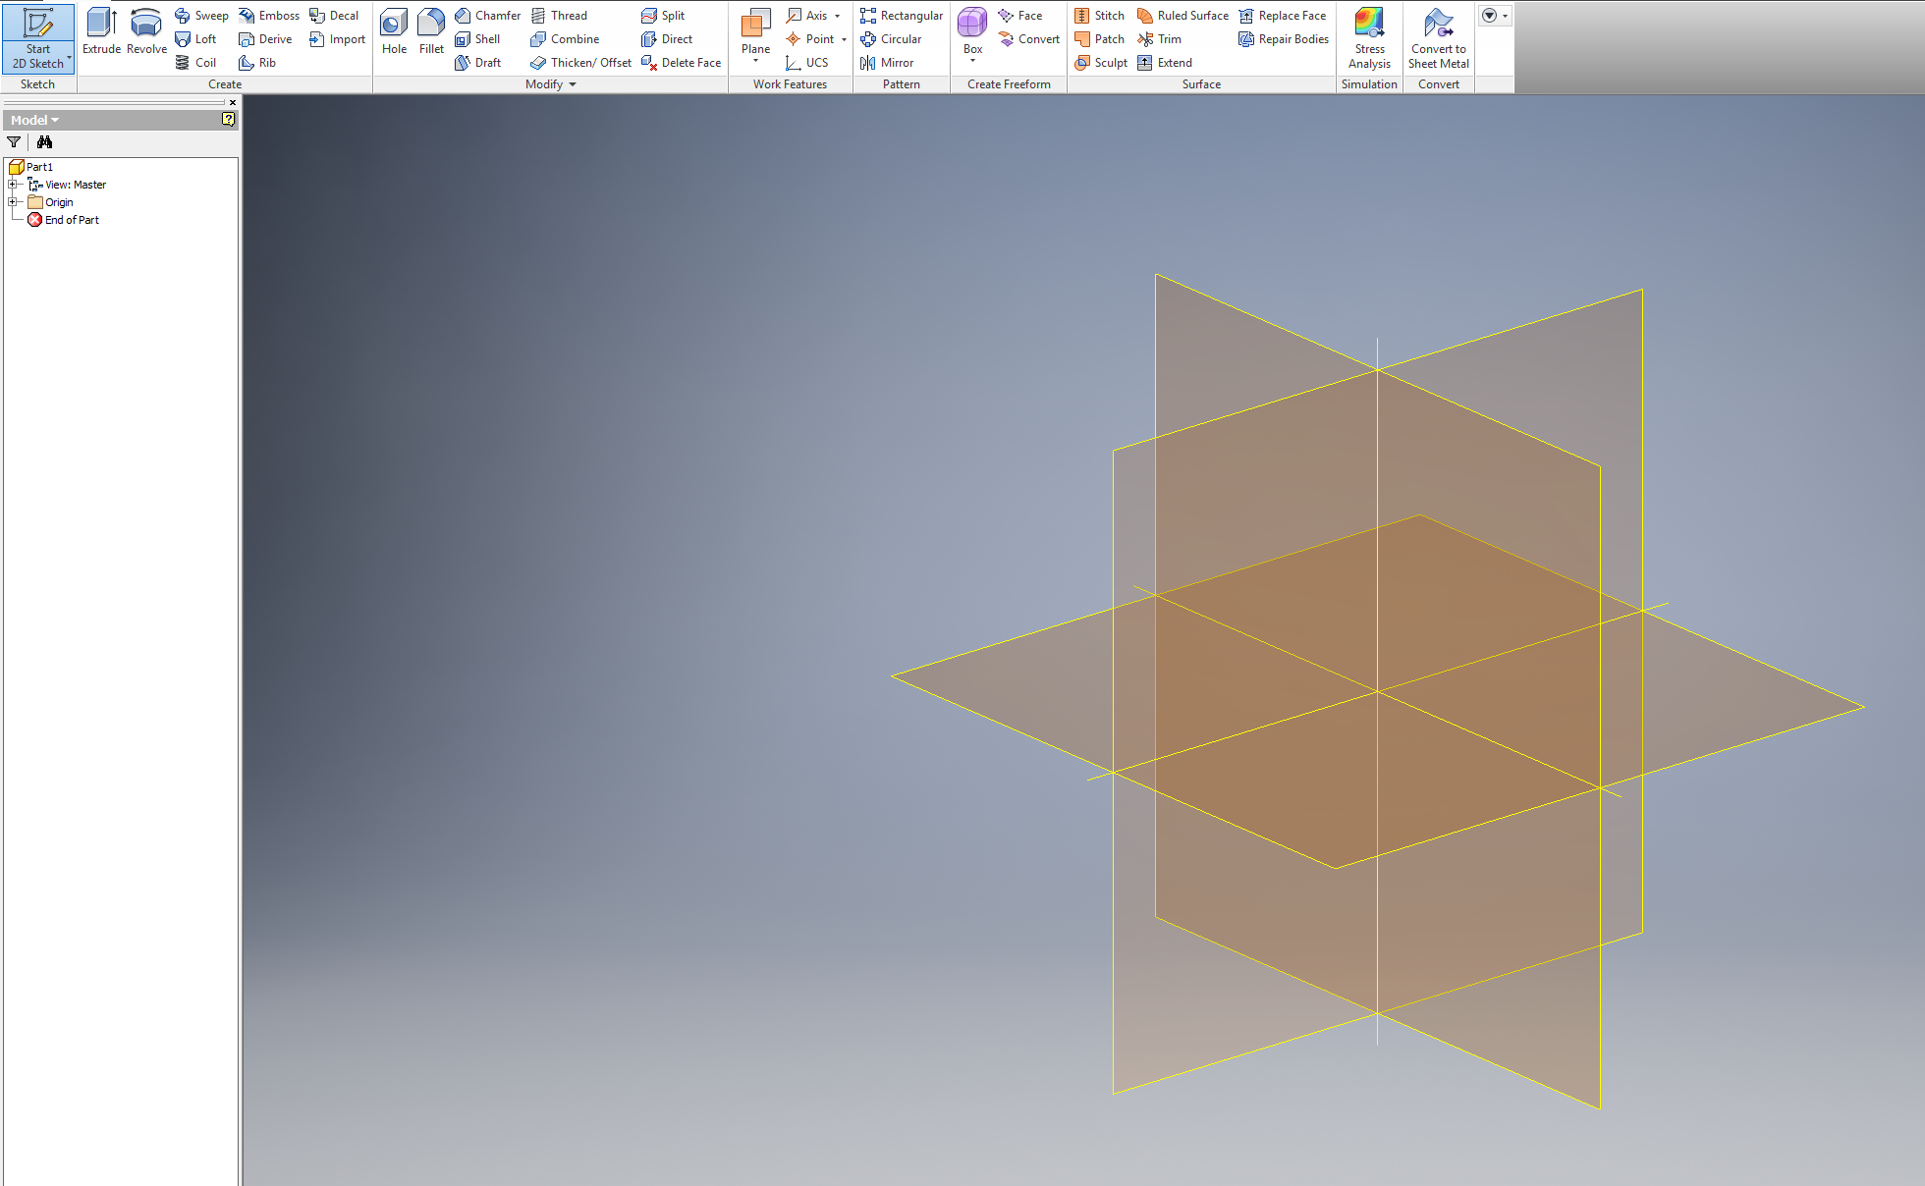This screenshot has width=1925, height=1186.
Task: Open the Axis dropdown arrow
Action: point(838,15)
